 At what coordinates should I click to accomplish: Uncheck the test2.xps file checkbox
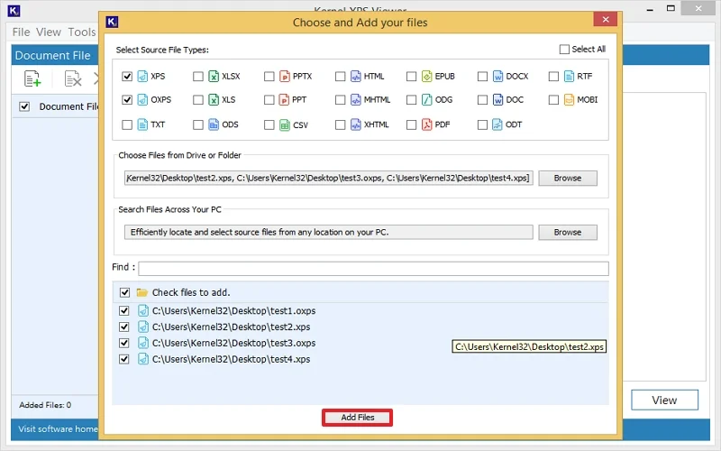click(124, 327)
